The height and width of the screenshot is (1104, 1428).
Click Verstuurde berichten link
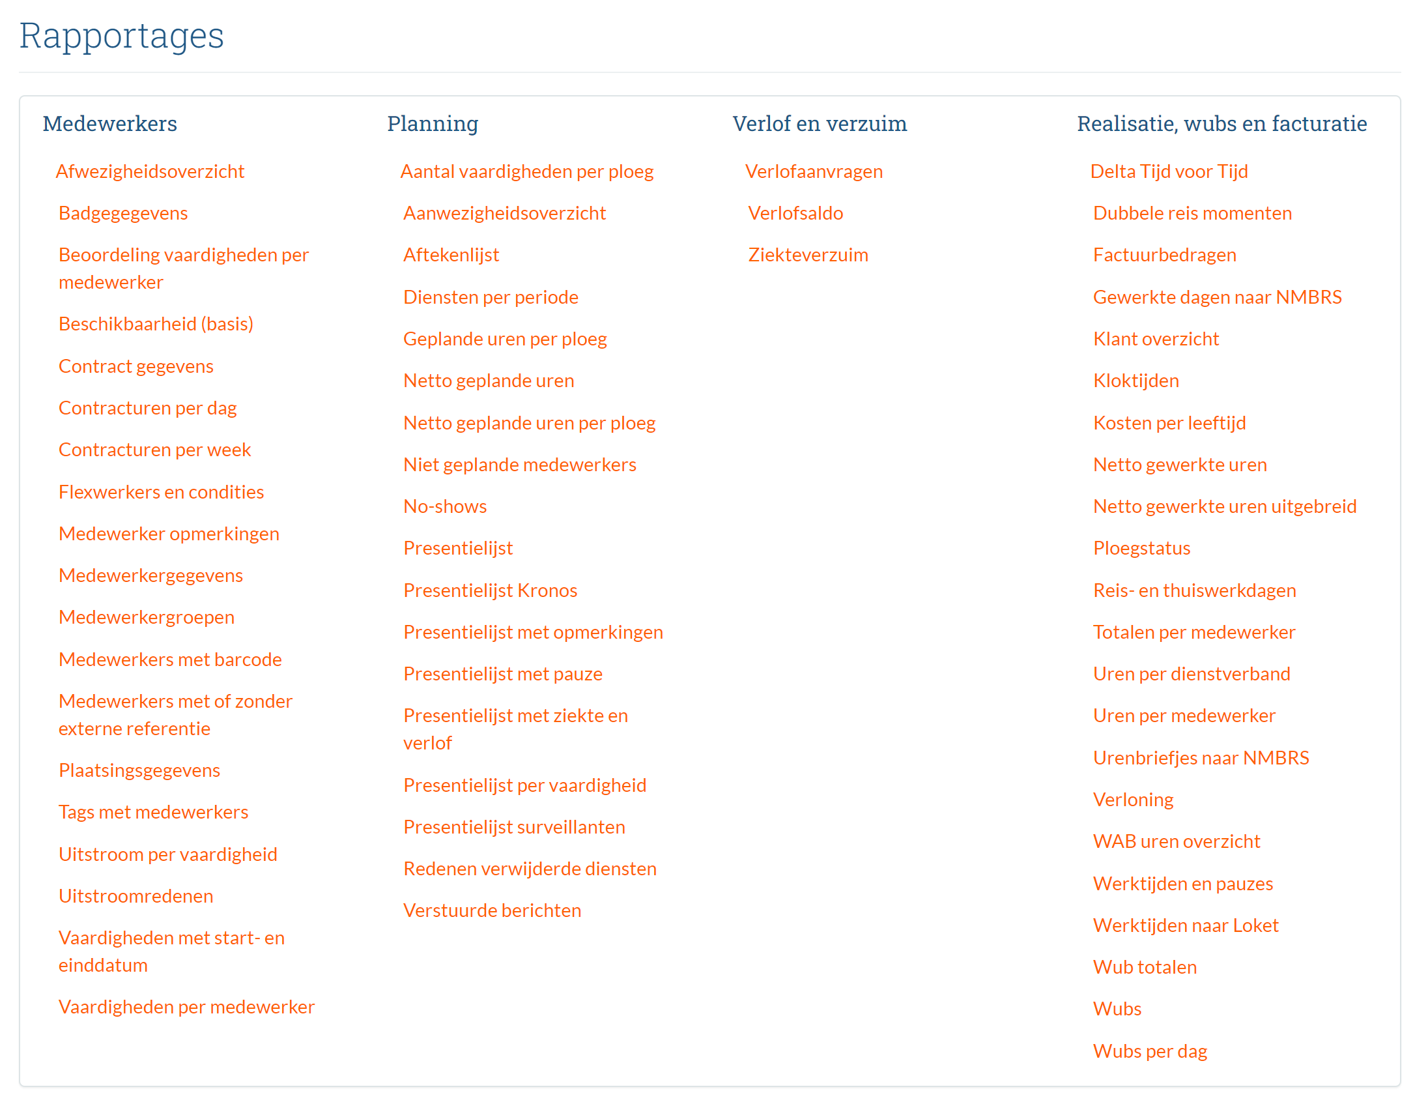coord(492,910)
